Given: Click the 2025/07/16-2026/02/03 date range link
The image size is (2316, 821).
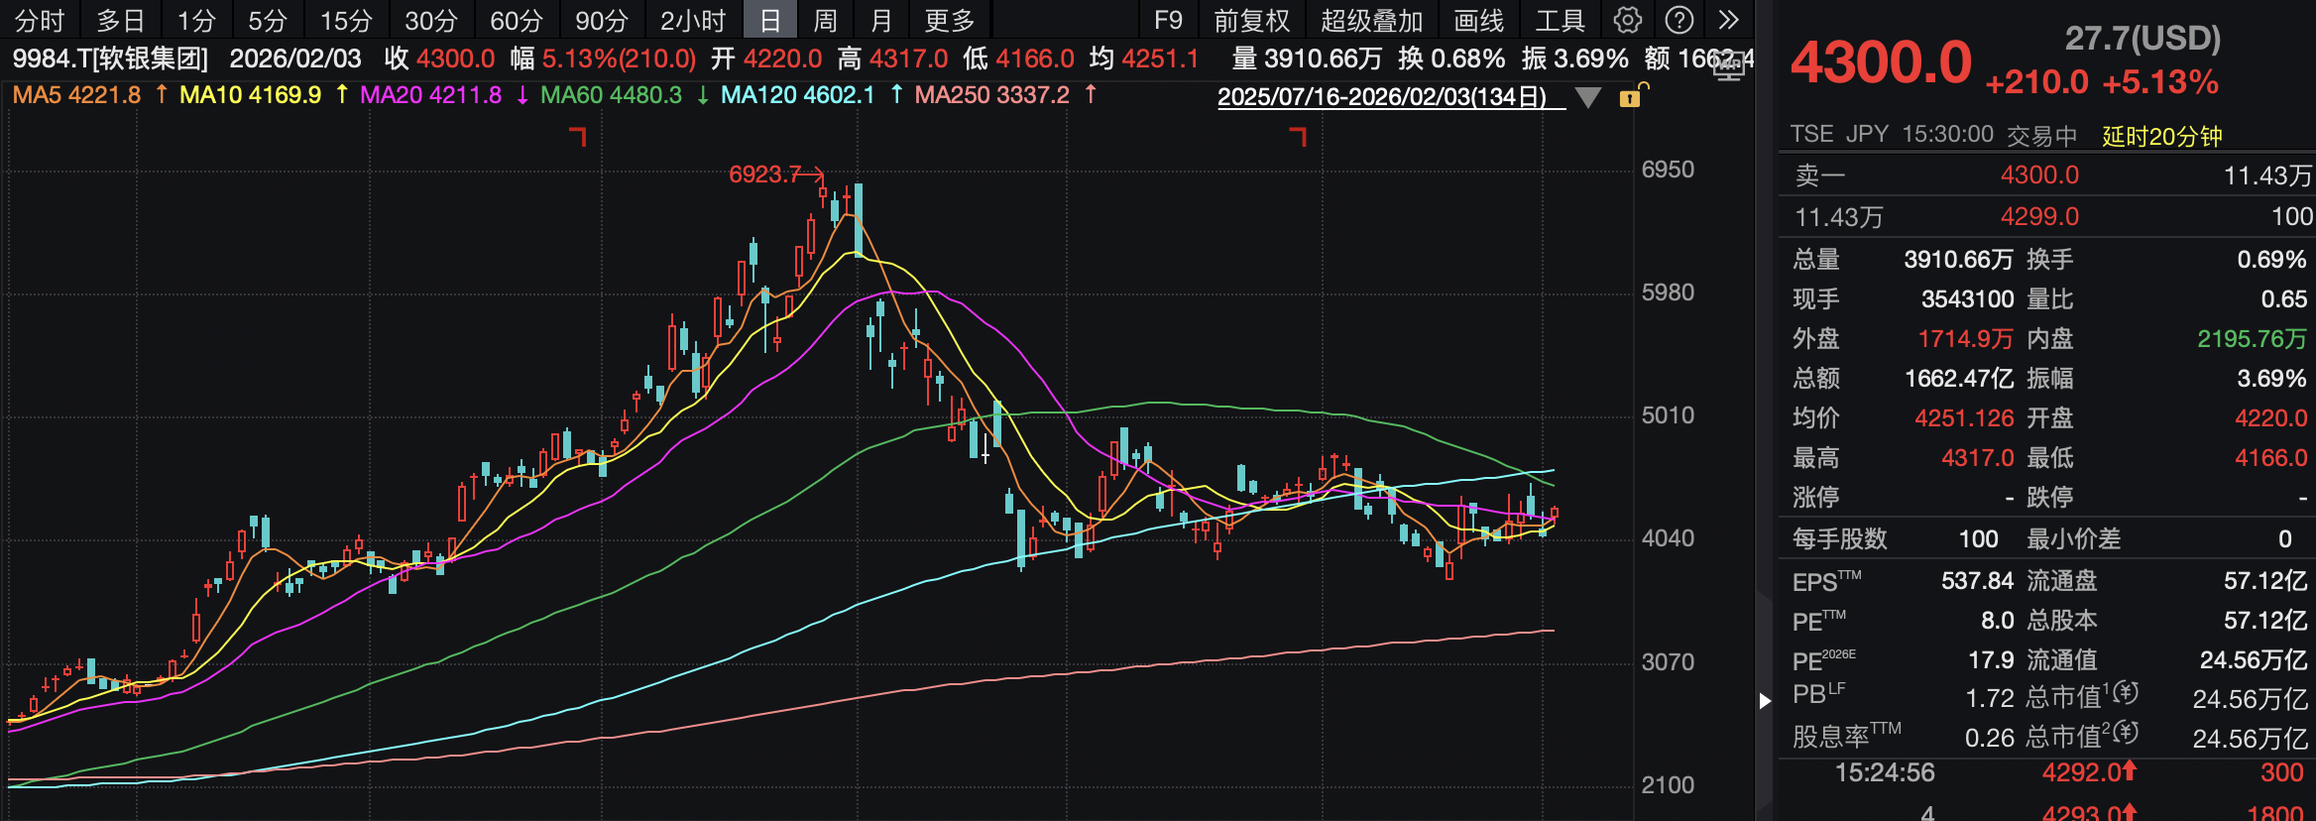Looking at the screenshot, I should [x=1381, y=97].
